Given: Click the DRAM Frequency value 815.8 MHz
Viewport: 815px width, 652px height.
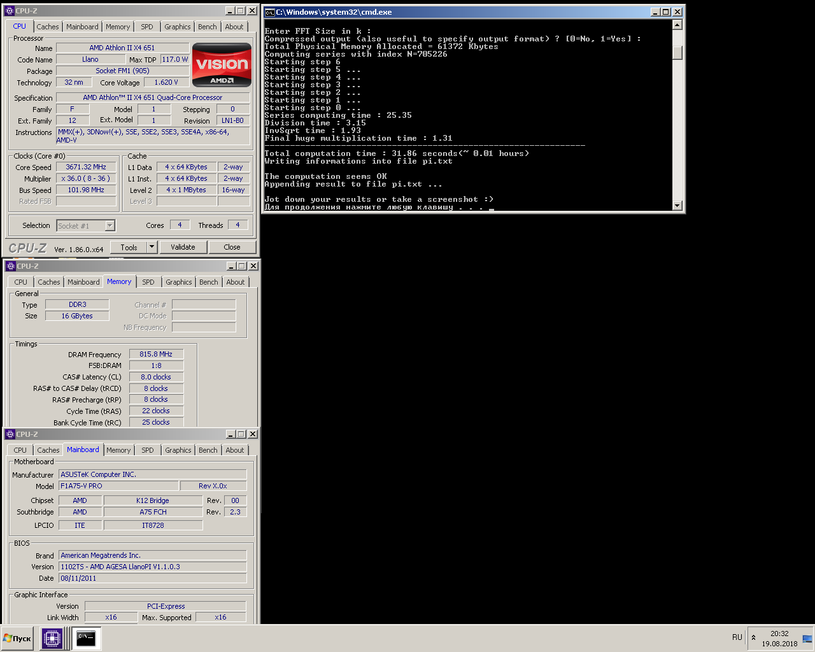Looking at the screenshot, I should [156, 354].
